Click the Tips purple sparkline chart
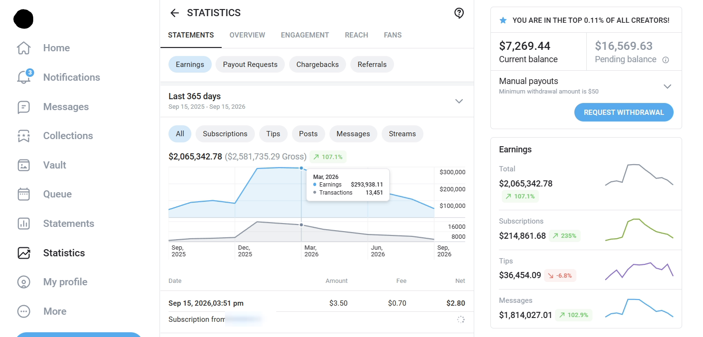The image size is (703, 337). (x=639, y=271)
